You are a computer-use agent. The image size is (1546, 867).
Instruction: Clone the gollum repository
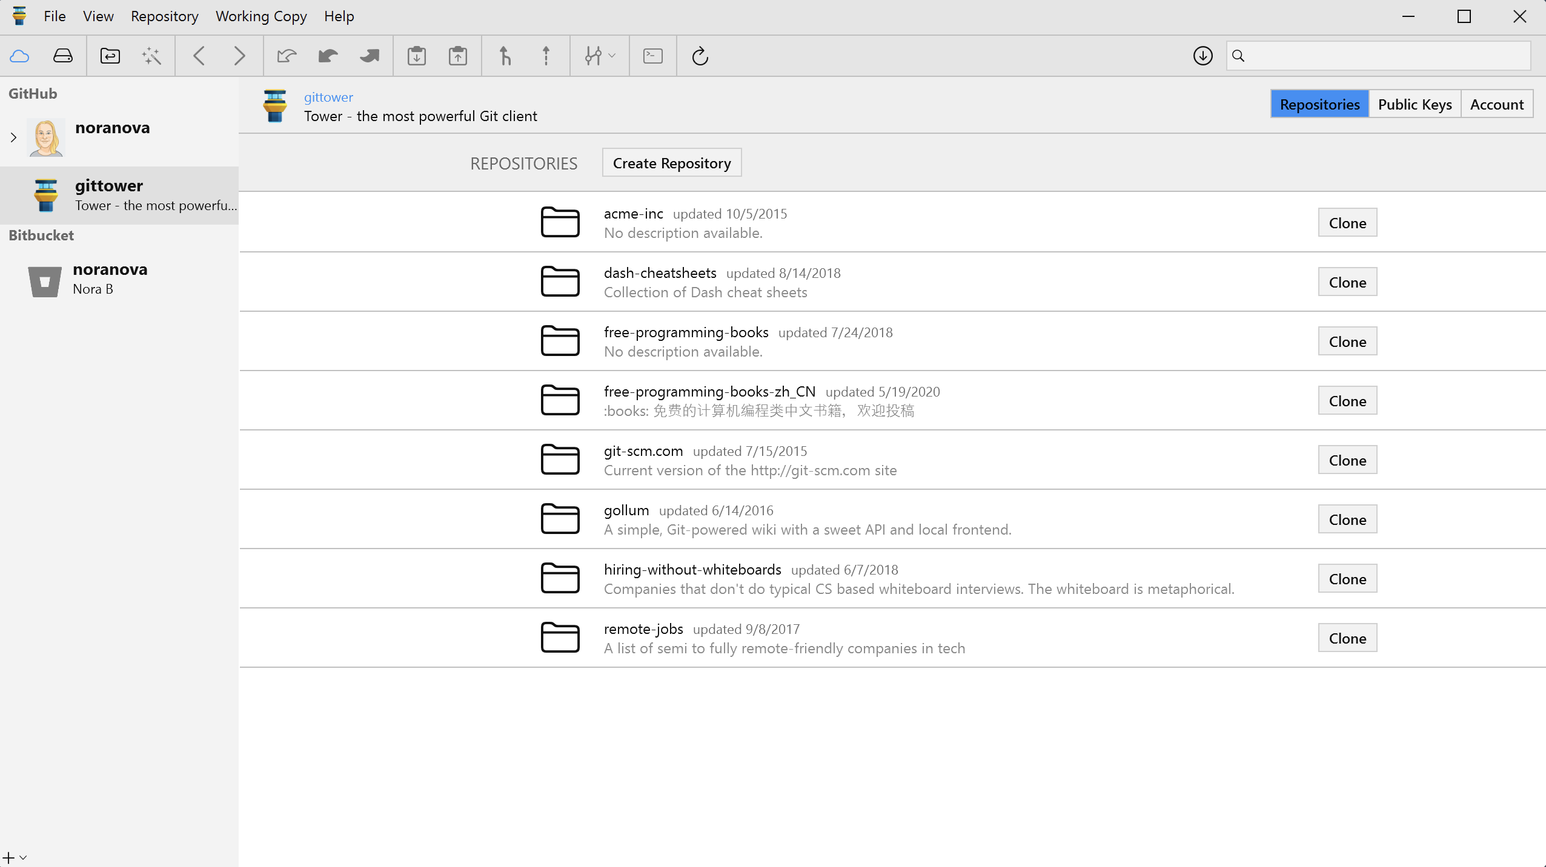coord(1347,519)
